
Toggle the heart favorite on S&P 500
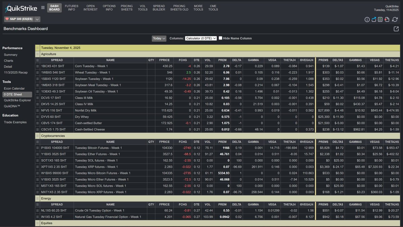tap(7, 19)
